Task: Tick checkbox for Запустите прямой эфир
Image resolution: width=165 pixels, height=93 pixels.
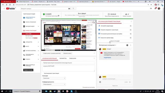Action: point(131,38)
